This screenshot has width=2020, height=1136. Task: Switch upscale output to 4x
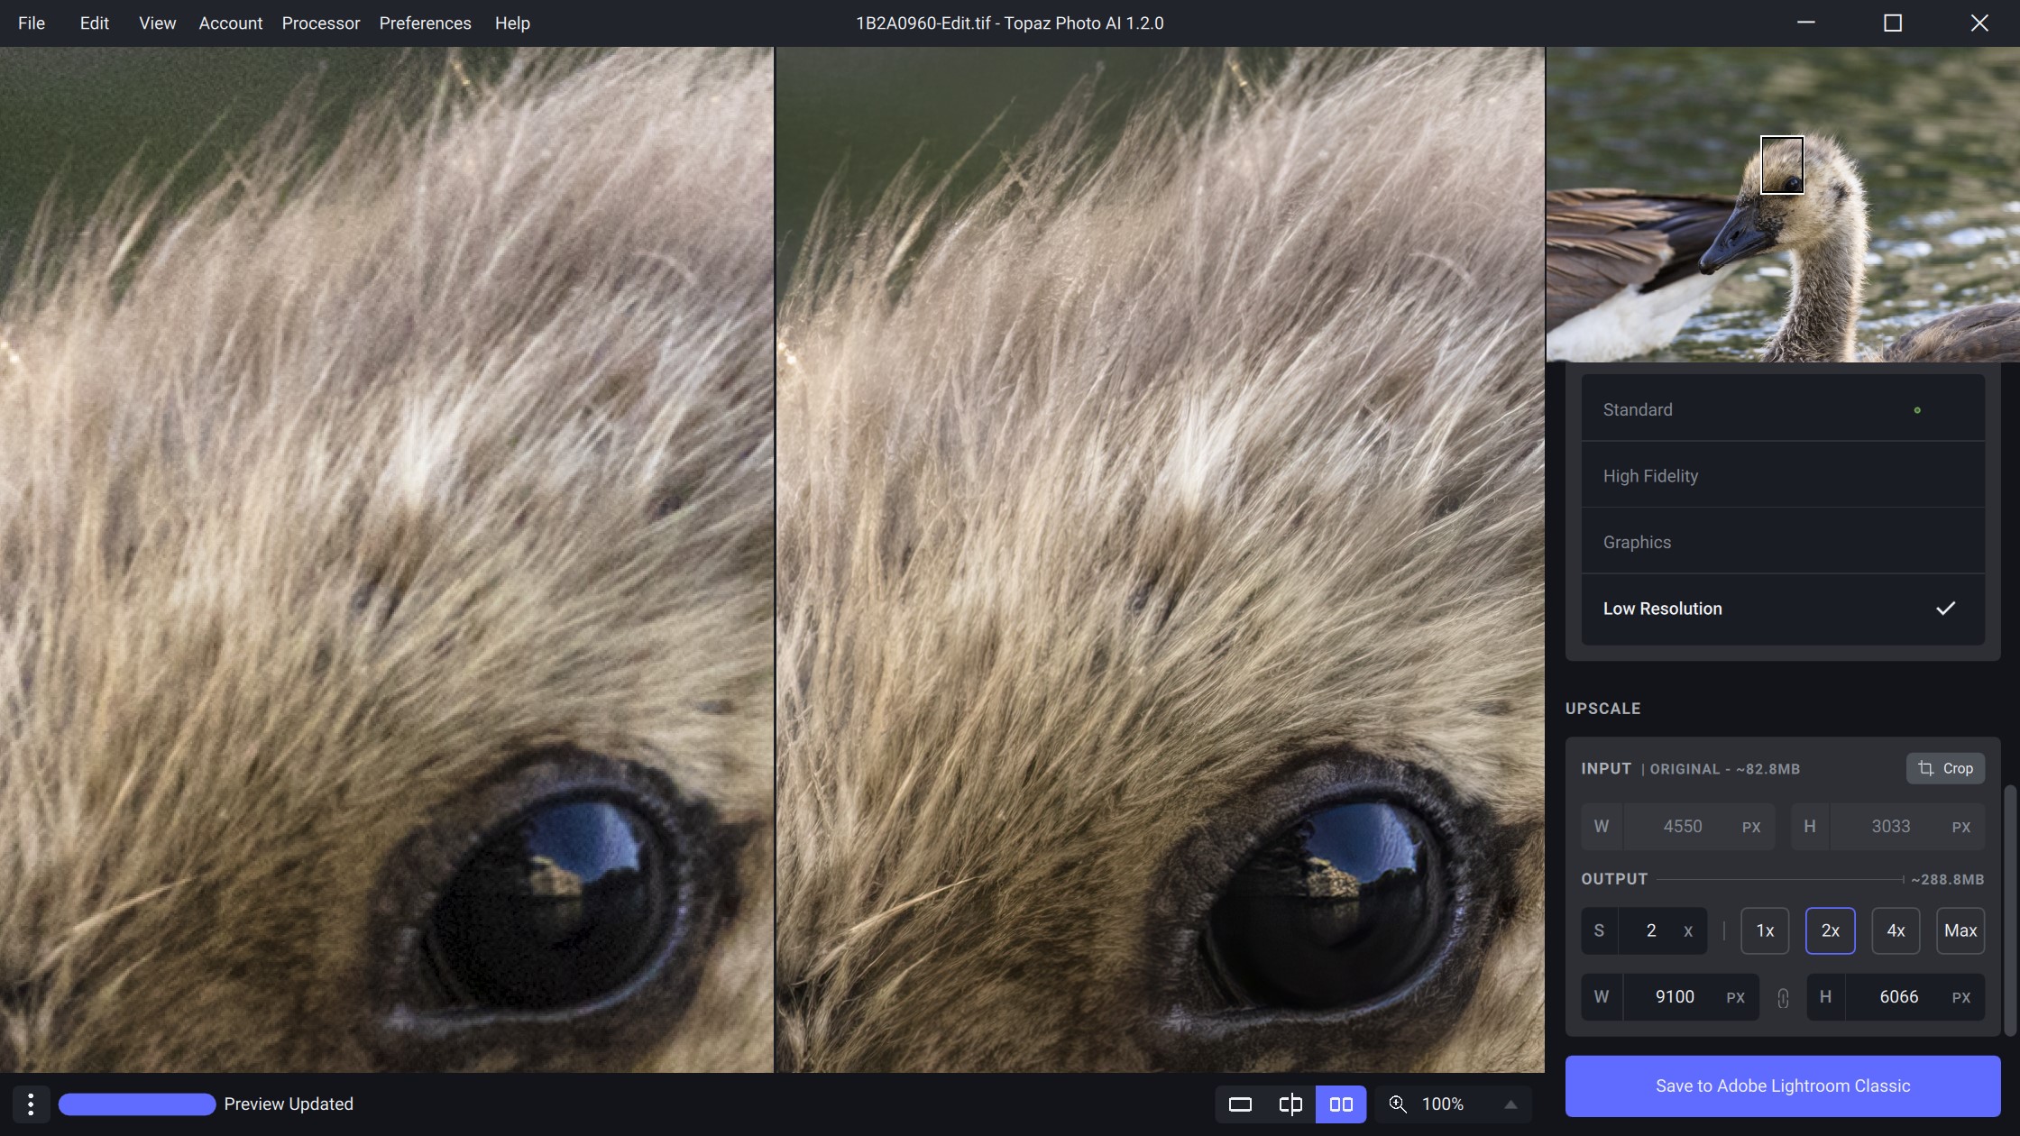(x=1895, y=930)
